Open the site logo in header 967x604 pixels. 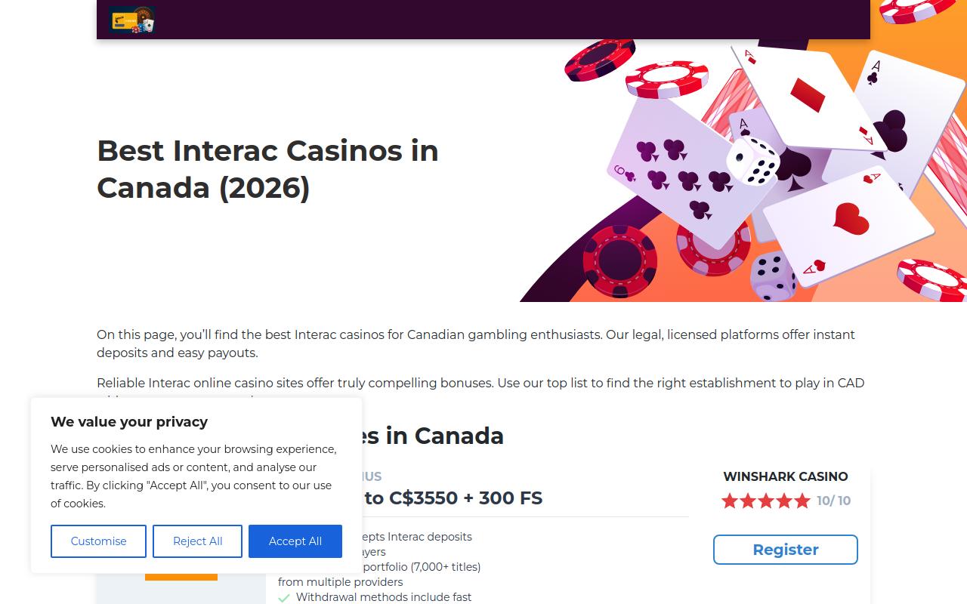132,20
